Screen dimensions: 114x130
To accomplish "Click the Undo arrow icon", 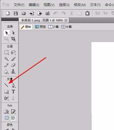I will tap(56, 14).
